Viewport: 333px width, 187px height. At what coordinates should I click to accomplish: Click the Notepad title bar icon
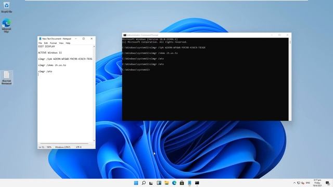pos(40,39)
